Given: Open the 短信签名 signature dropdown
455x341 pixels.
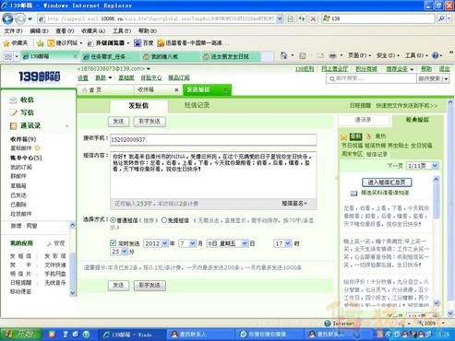Looking at the screenshot, I should pos(294,204).
